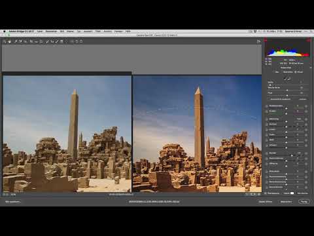
Task: Increase Kontrast with its plus button
Action: click(x=306, y=125)
